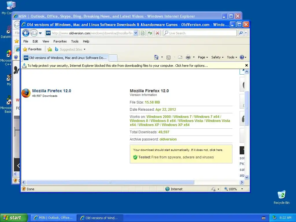This screenshot has width=296, height=222.
Task: Click the blue Help question icon
Action: click(242, 57)
